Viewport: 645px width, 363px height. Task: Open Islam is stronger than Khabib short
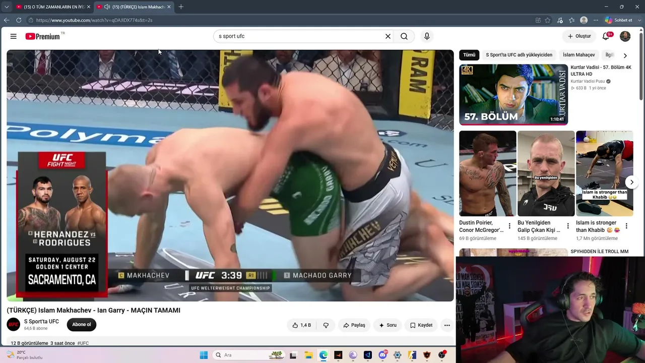605,173
